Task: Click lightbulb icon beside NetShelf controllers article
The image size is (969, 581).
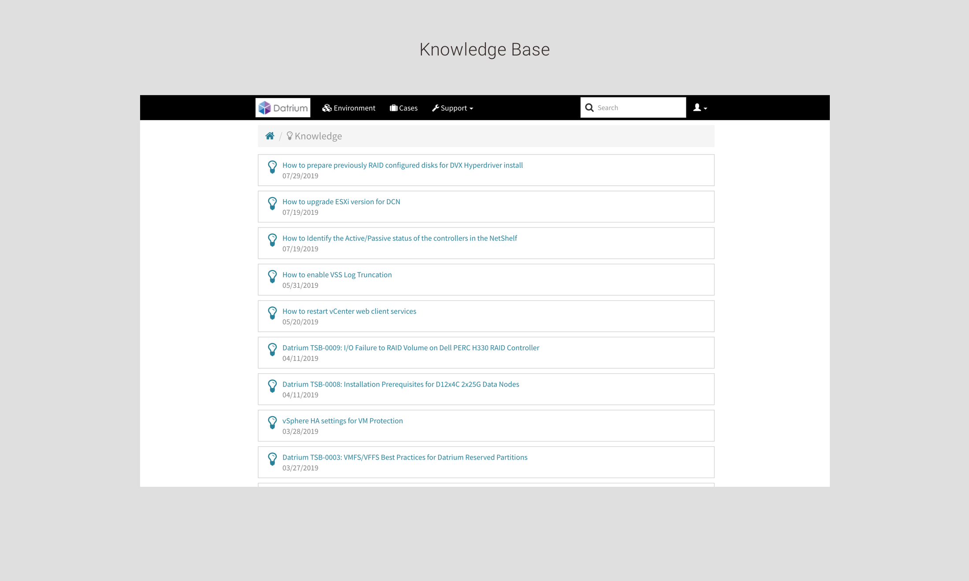Action: click(272, 240)
